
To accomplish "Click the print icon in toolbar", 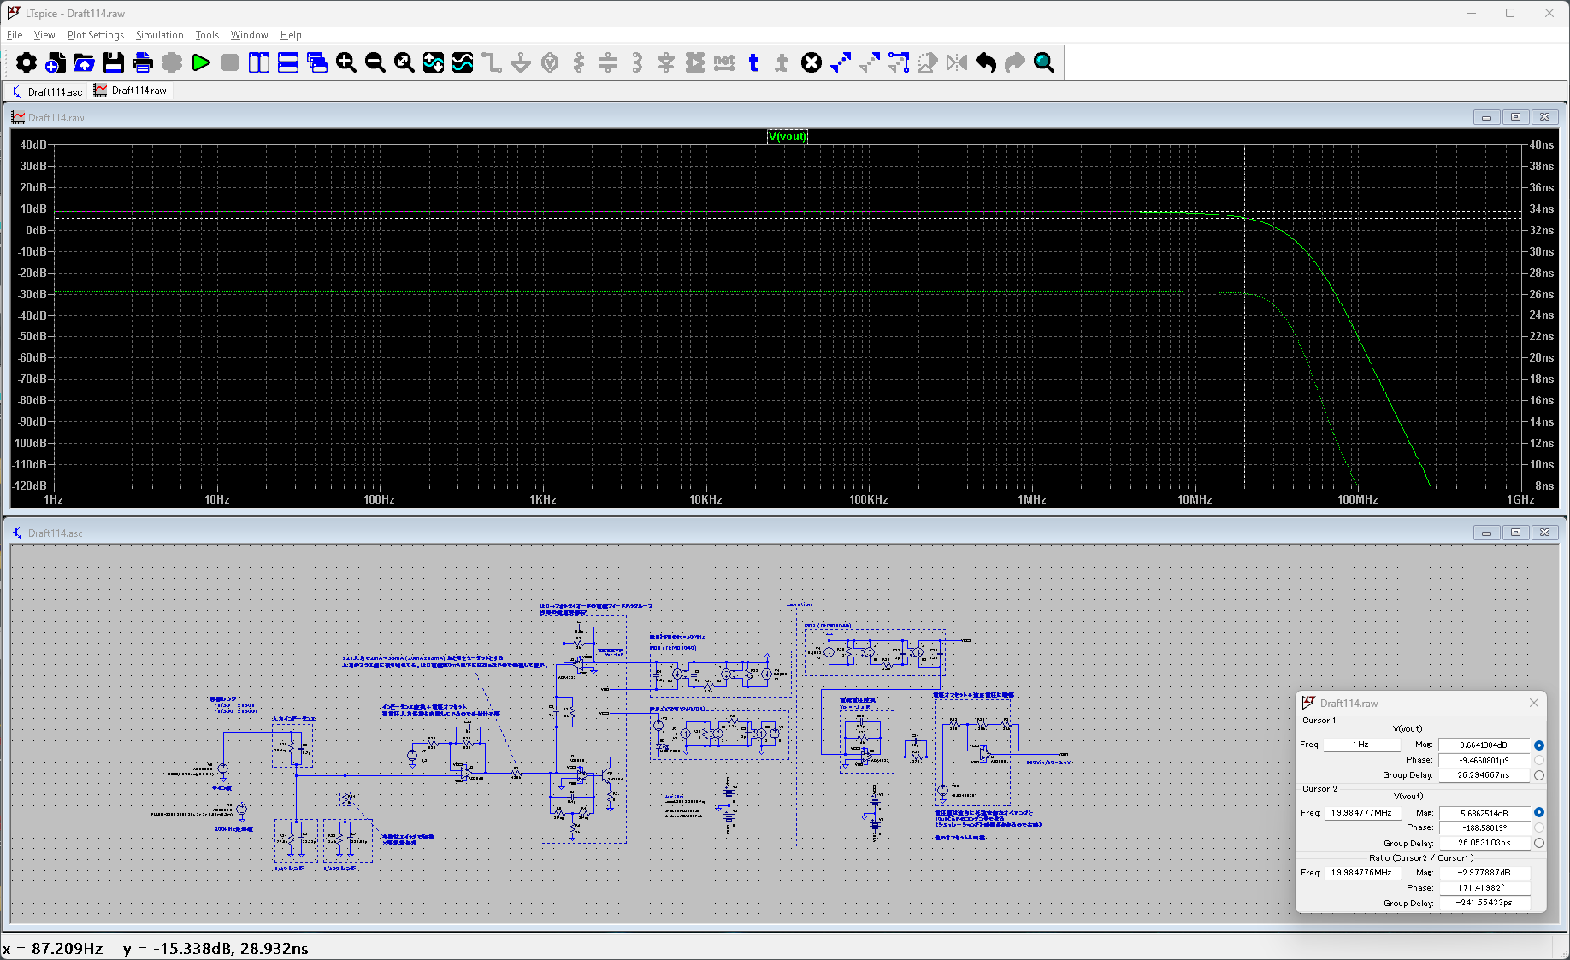I will (x=143, y=62).
